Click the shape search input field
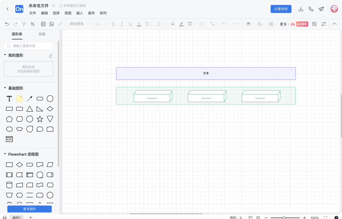Viewport: 342px width, 219px height. [29, 46]
